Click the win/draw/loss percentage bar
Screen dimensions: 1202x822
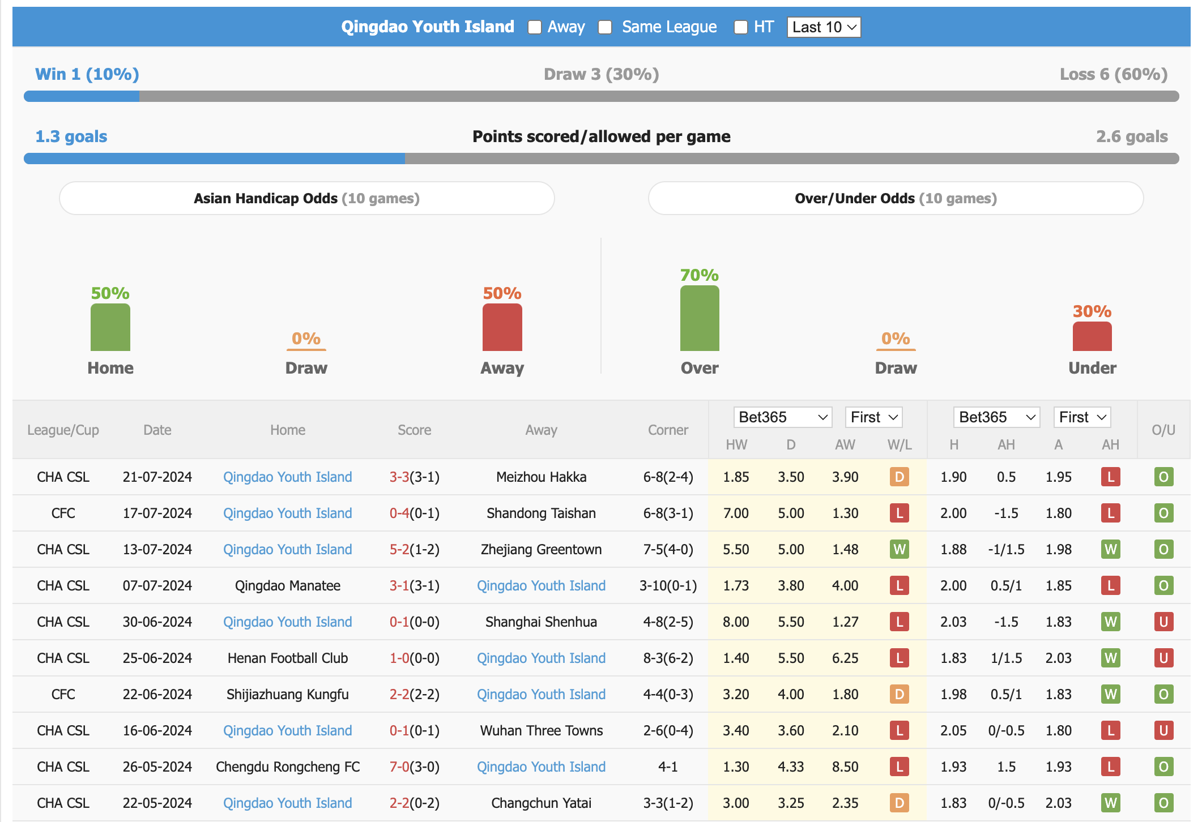click(x=601, y=96)
